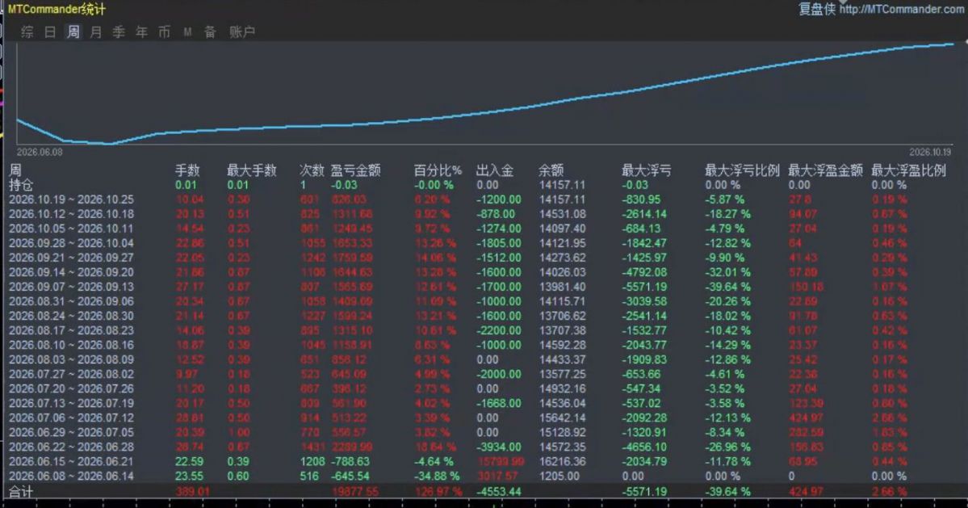This screenshot has height=508, width=968.
Task: Select the 周 weekly tab
Action: pyautogui.click(x=73, y=32)
